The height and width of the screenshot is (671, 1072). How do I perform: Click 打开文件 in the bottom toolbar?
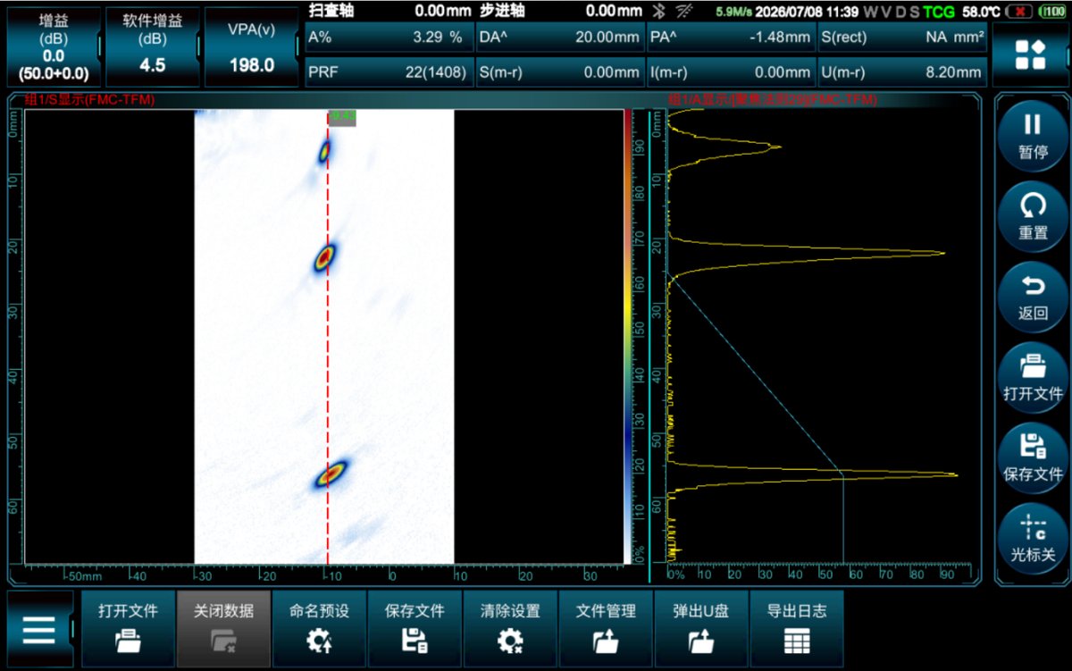click(129, 628)
